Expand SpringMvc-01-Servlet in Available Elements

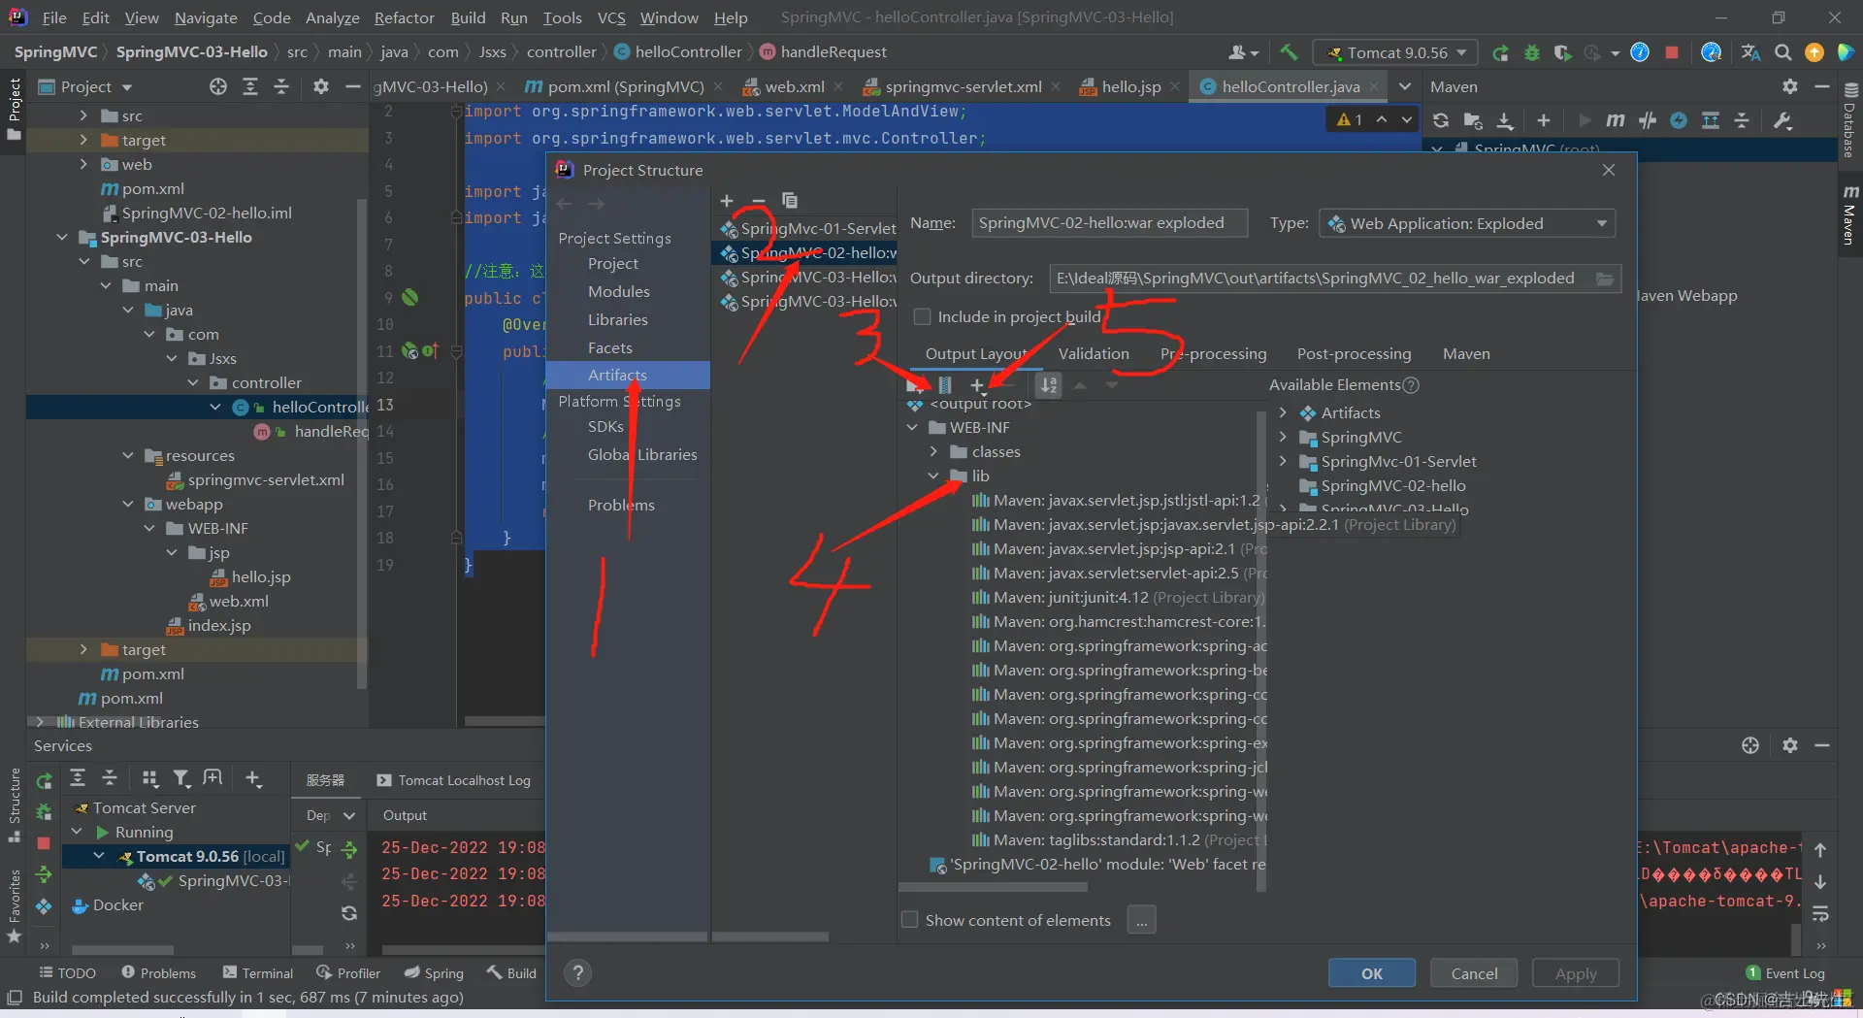(x=1283, y=461)
